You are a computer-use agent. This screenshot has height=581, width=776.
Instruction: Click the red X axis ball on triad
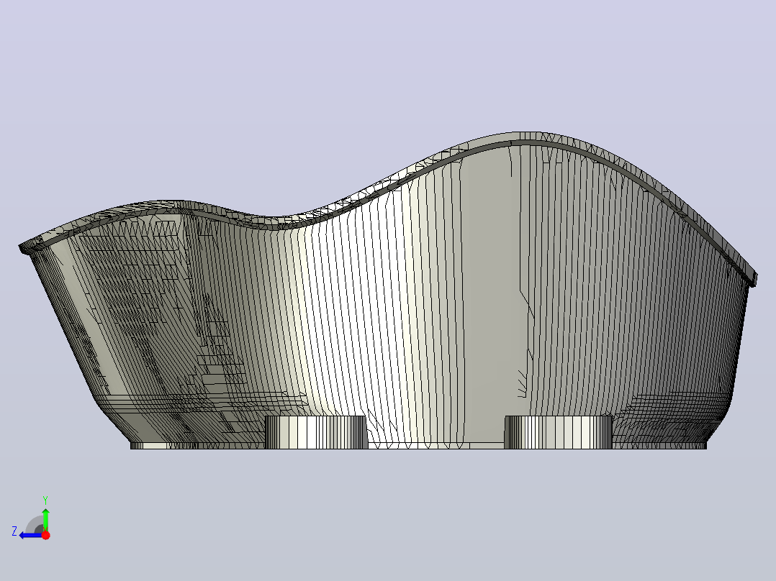pos(46,535)
